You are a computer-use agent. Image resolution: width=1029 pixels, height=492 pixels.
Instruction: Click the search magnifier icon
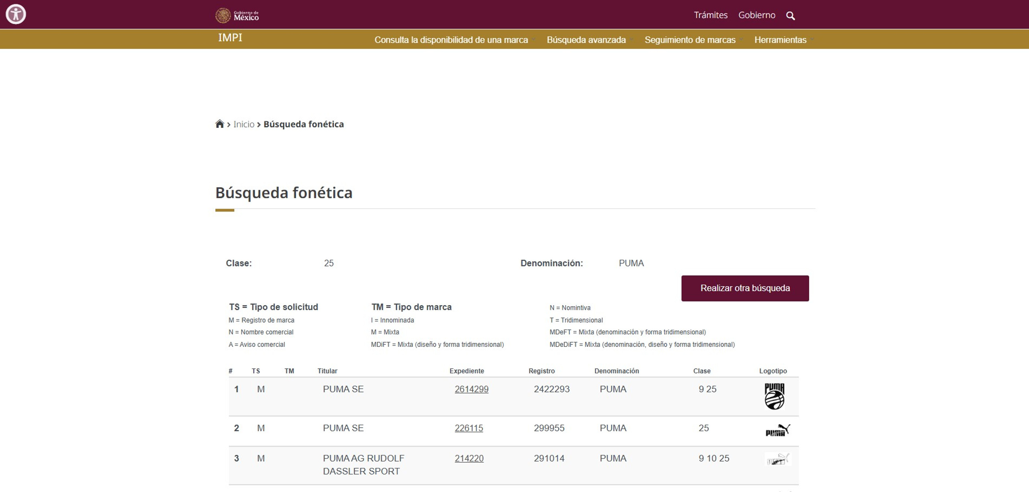point(790,16)
